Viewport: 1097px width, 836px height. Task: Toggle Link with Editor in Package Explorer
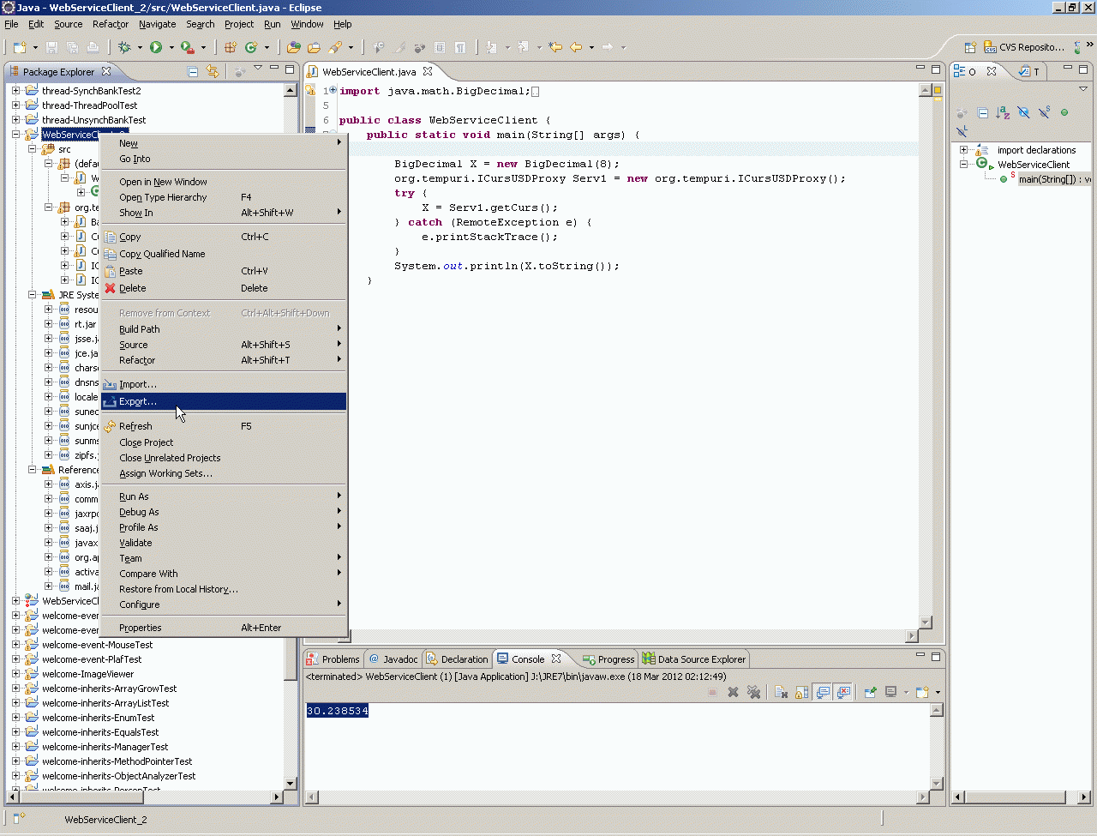point(213,72)
